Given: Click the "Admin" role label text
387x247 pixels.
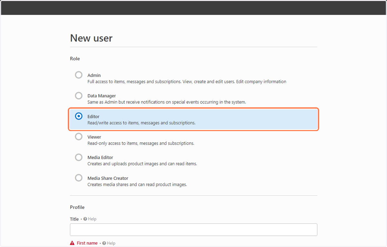Looking at the screenshot, I should point(94,75).
